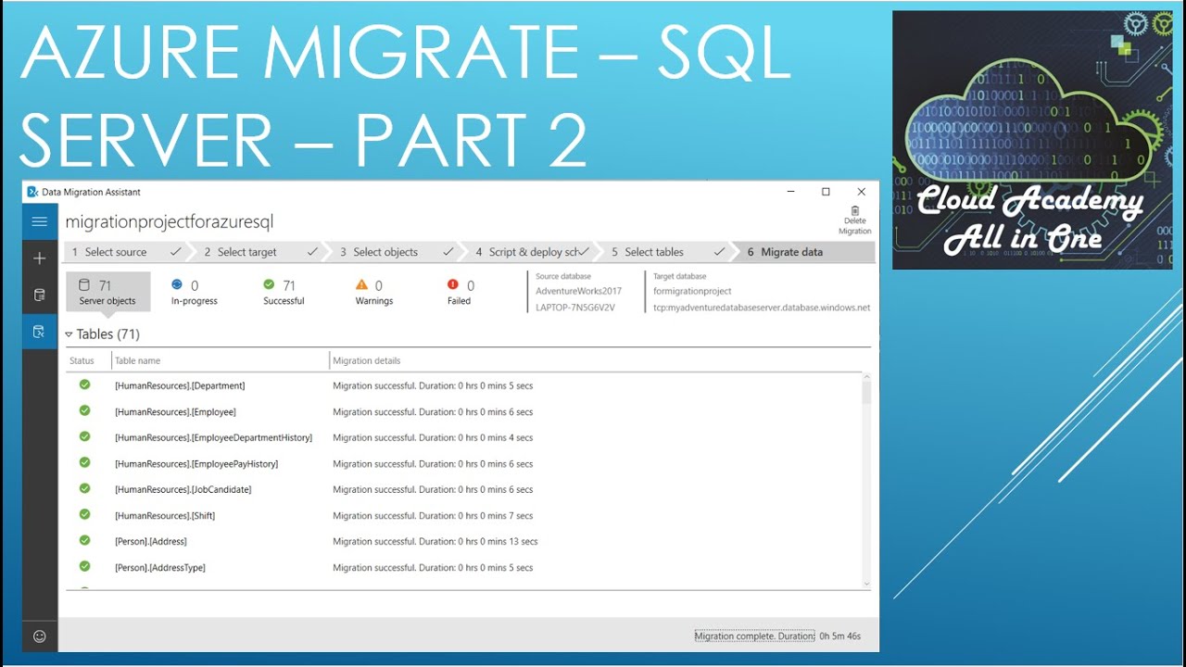Image resolution: width=1186 pixels, height=667 pixels.
Task: Click the smiley feedback icon
Action: pos(39,636)
